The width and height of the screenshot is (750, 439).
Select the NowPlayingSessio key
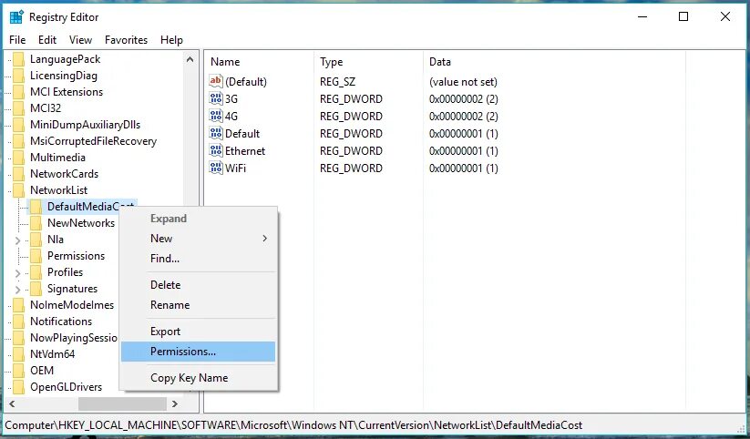coord(74,338)
